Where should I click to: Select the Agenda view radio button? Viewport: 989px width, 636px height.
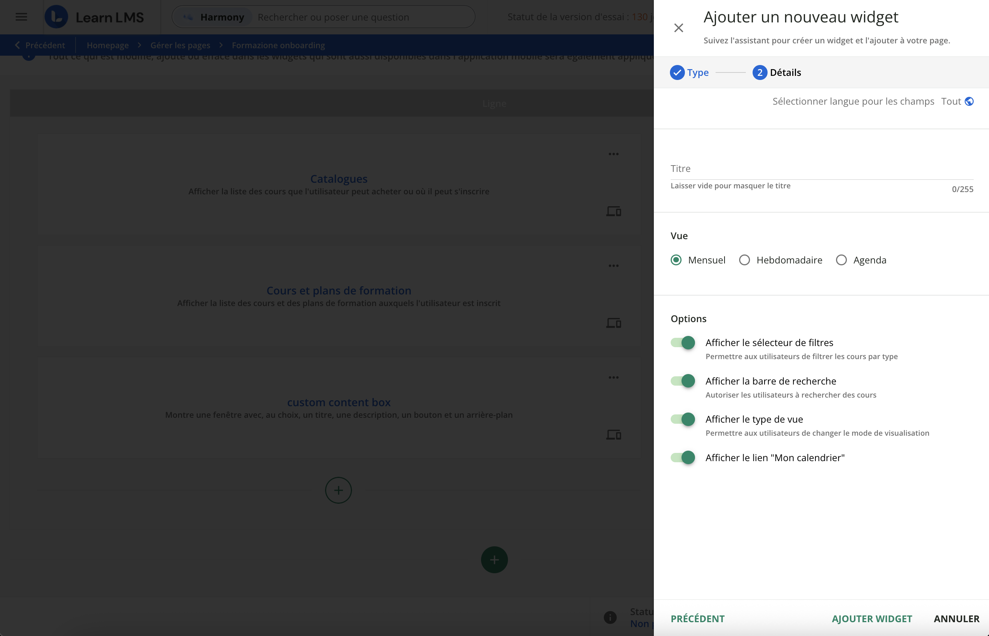coord(841,260)
